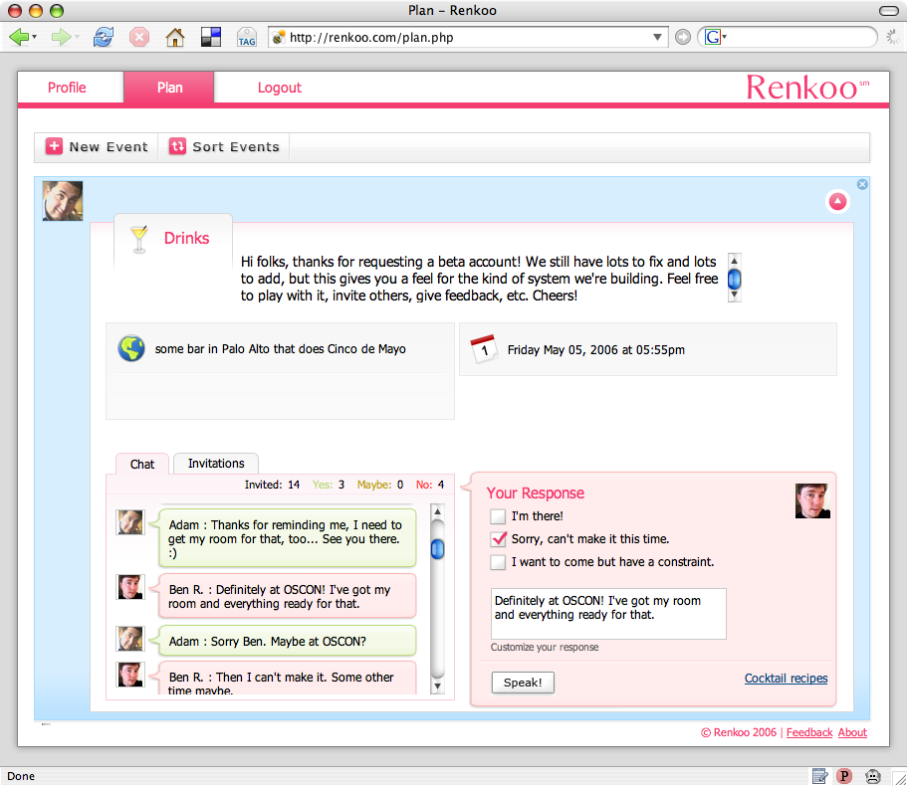This screenshot has width=907, height=786.
Task: Click the calendar date icon
Action: 484,349
